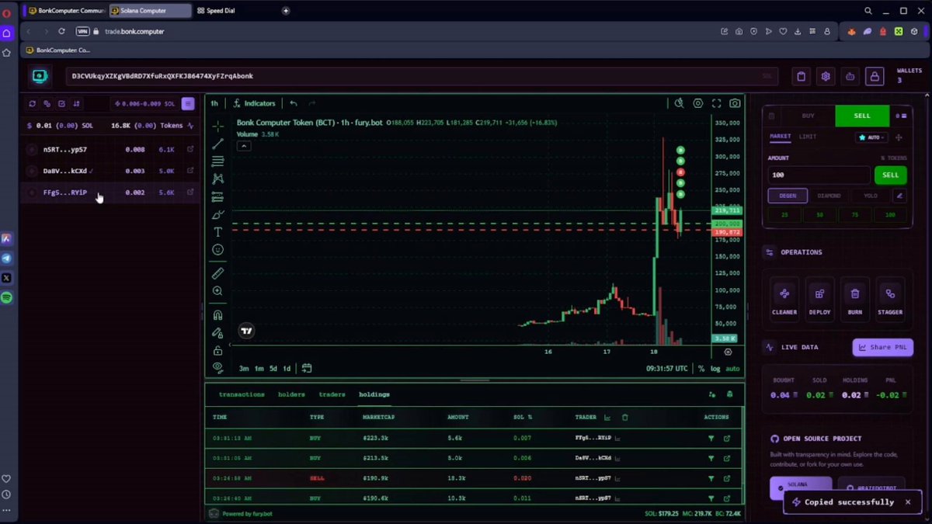This screenshot has height=524, width=932.
Task: Open the emoji icons tool
Action: click(x=217, y=250)
